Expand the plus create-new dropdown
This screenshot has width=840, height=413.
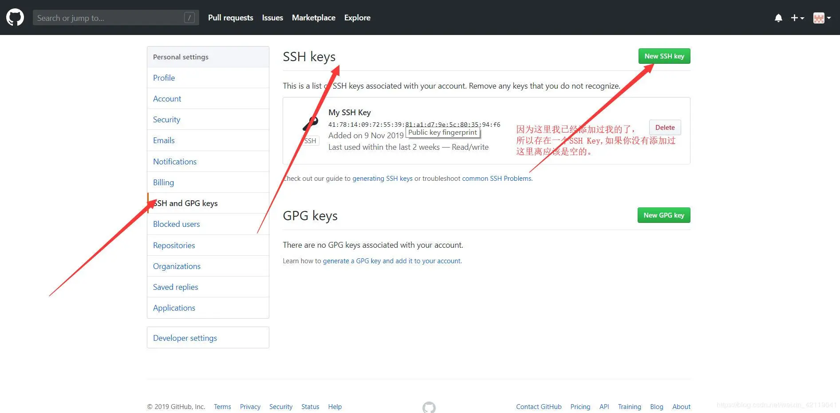click(797, 18)
